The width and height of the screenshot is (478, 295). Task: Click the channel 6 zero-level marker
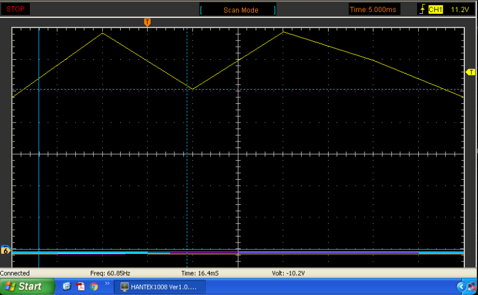point(5,250)
